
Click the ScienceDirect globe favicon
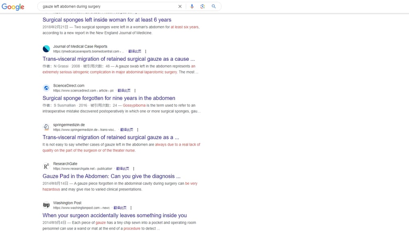tap(46, 88)
